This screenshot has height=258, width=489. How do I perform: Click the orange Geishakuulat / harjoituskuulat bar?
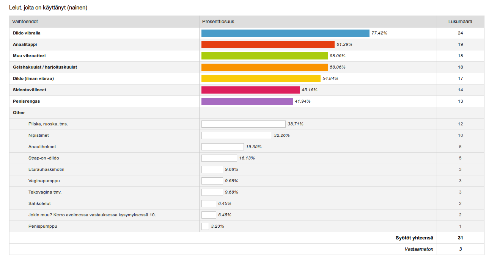(x=264, y=67)
